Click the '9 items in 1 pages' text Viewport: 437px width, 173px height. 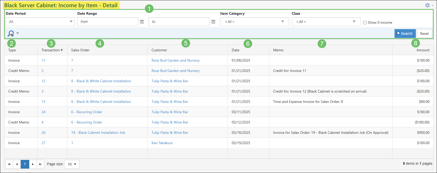418,163
